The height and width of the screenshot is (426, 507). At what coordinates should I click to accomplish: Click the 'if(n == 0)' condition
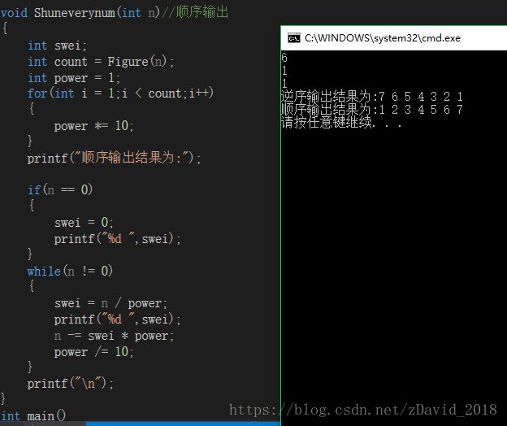(x=60, y=189)
